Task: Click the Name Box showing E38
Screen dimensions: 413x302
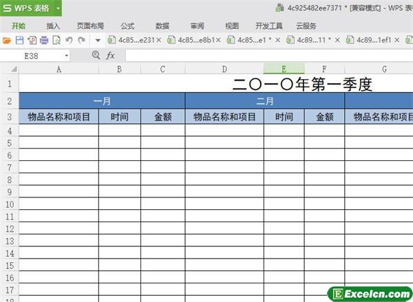Action: pos(32,56)
